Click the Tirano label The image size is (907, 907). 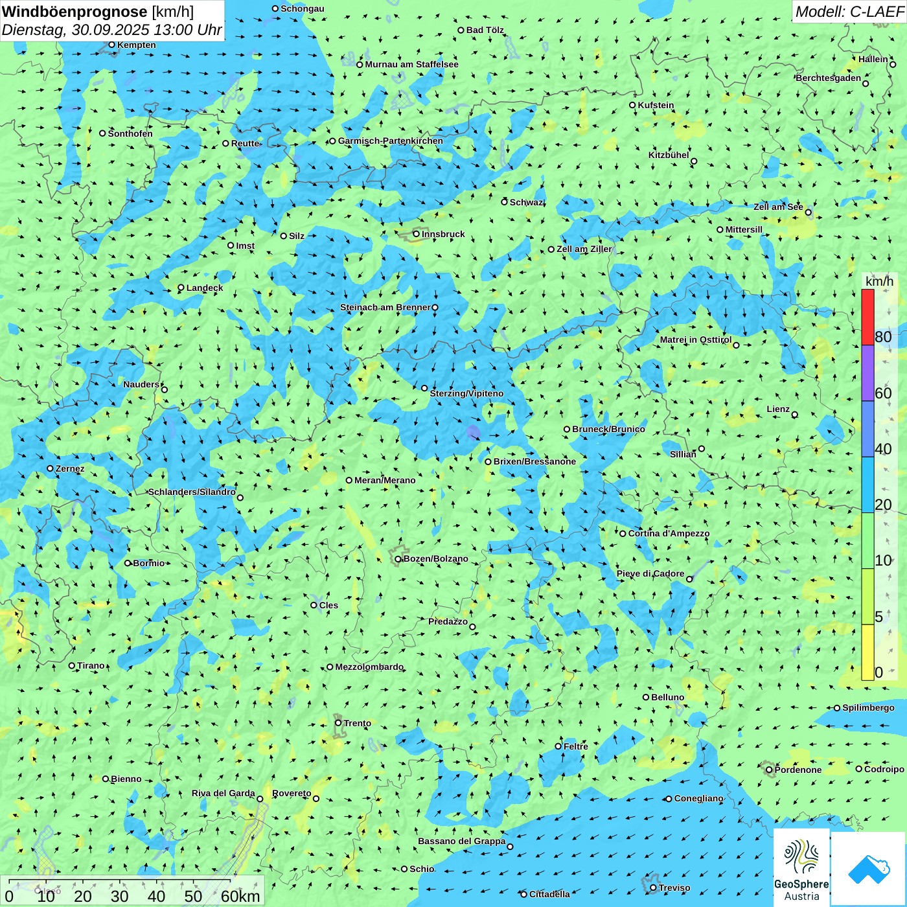[91, 665]
